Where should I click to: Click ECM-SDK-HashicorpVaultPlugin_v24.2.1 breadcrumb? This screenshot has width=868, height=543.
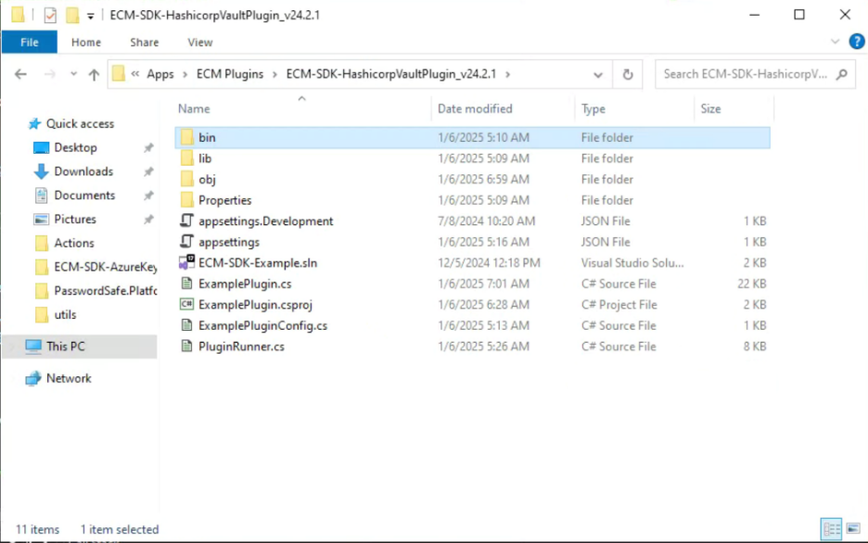[390, 74]
